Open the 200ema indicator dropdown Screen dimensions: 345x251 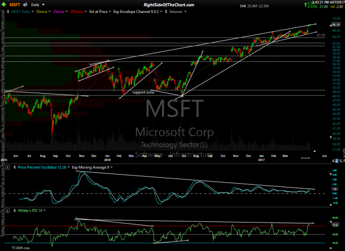click(85, 12)
